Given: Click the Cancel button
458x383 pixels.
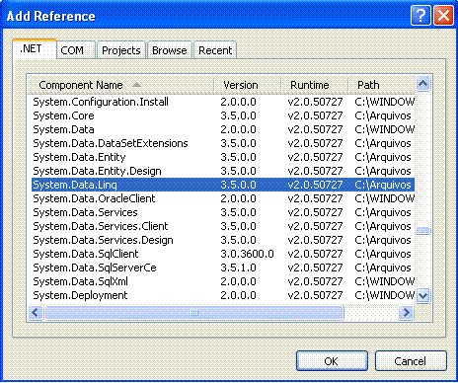Looking at the screenshot, I should tap(411, 361).
